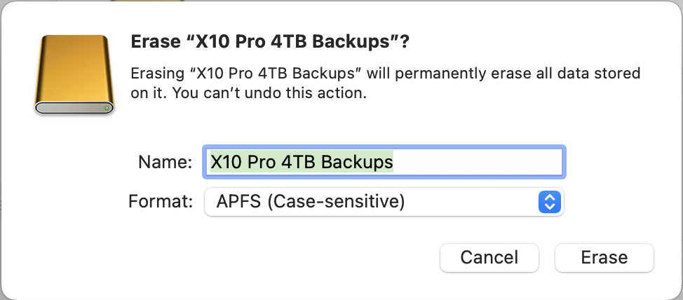The width and height of the screenshot is (683, 300).
Task: Click the down chevron in the Format selector
Action: [550, 207]
